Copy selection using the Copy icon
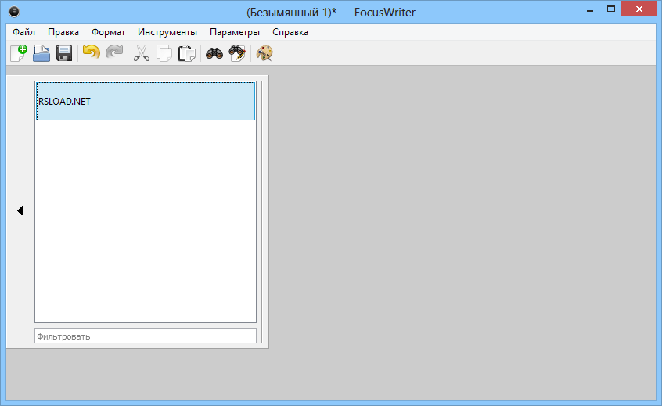The image size is (662, 406). [164, 53]
